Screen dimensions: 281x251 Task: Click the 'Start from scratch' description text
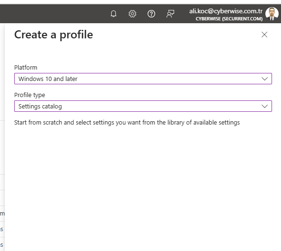(x=127, y=122)
